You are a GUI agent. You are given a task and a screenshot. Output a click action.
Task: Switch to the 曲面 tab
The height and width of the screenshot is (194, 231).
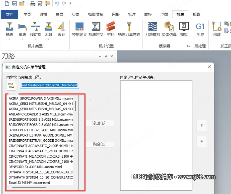[x=59, y=14]
